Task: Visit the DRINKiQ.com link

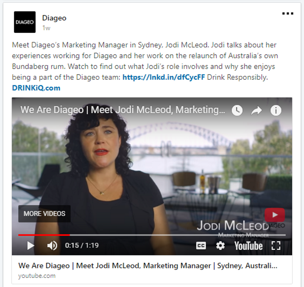Action: pyautogui.click(x=36, y=88)
